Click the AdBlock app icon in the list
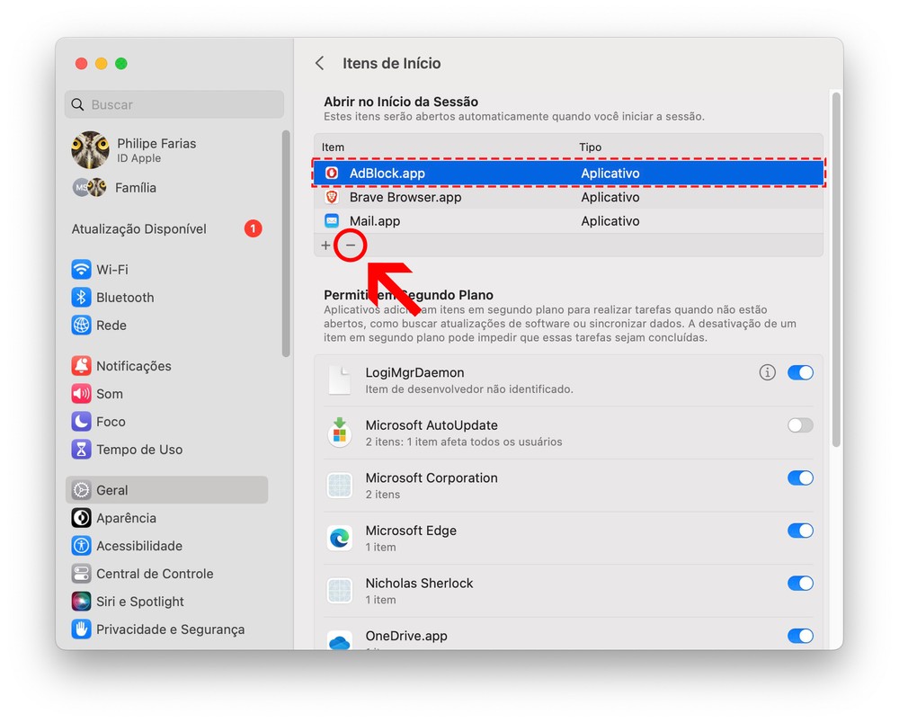Image resolution: width=899 pixels, height=723 pixels. (x=332, y=174)
